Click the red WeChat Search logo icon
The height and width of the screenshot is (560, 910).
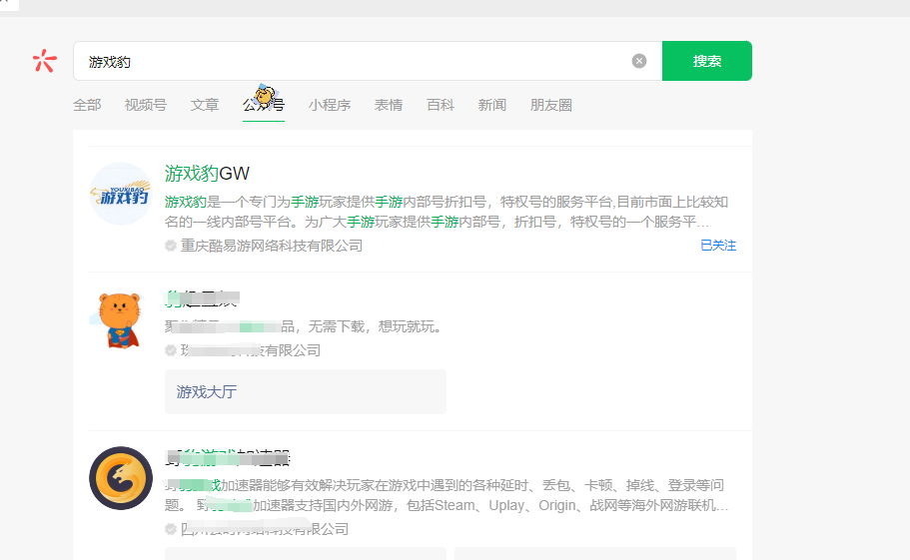click(45, 61)
